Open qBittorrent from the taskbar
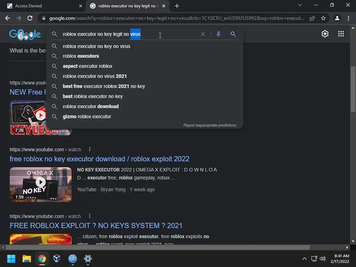This screenshot has width=356, height=267. coord(73,259)
